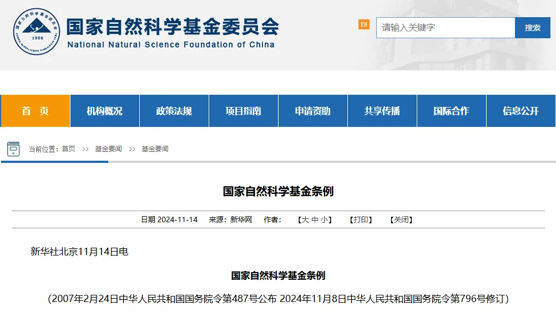Open the 项目指南 menu

tap(243, 111)
